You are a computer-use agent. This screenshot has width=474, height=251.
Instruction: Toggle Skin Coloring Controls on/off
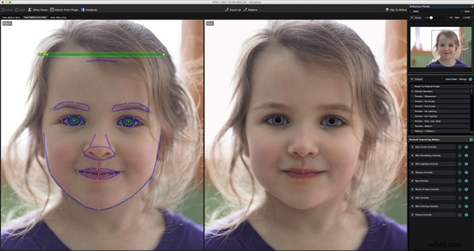coord(460,206)
